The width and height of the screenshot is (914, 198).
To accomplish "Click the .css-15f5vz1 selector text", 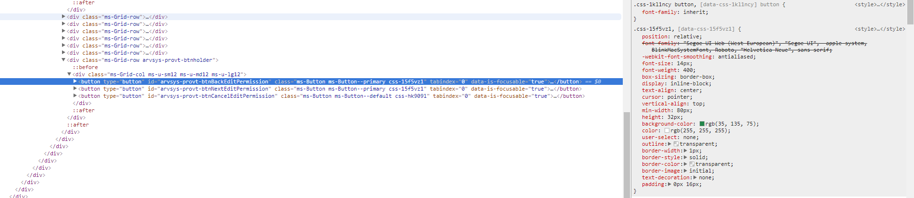I will coord(653,29).
